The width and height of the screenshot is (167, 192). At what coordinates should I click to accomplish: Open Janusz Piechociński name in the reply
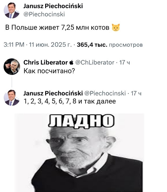point(53,93)
